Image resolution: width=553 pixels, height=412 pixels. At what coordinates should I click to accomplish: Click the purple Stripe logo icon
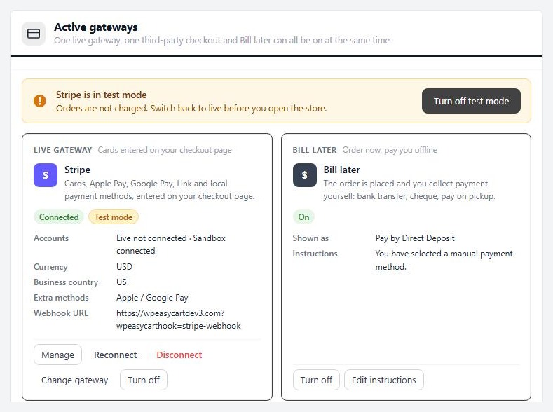coord(46,175)
